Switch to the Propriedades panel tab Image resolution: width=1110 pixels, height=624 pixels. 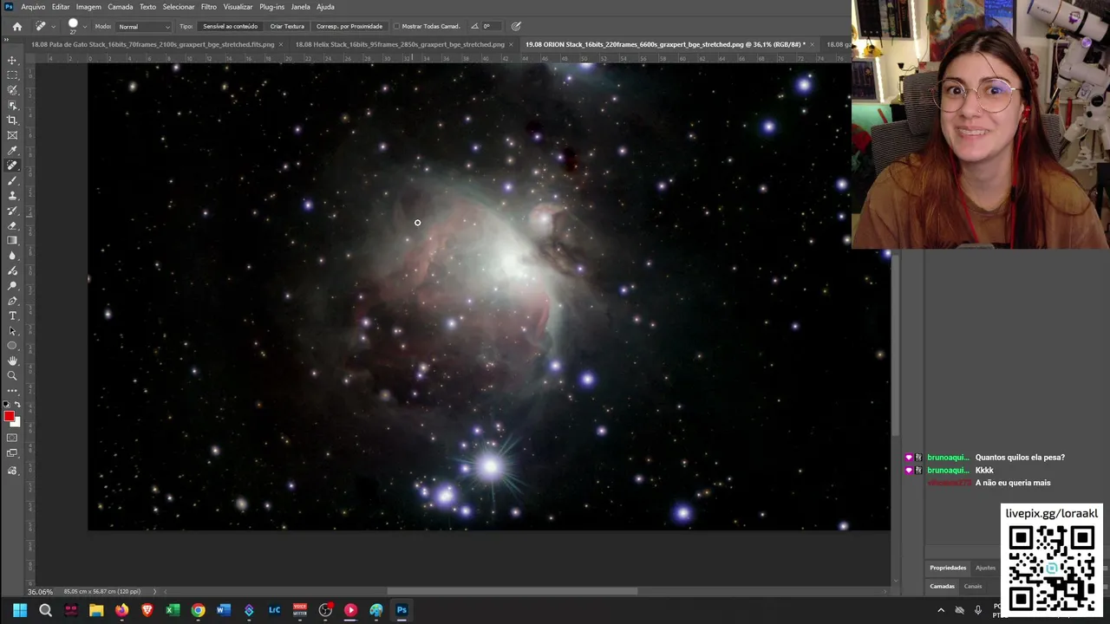tap(948, 568)
